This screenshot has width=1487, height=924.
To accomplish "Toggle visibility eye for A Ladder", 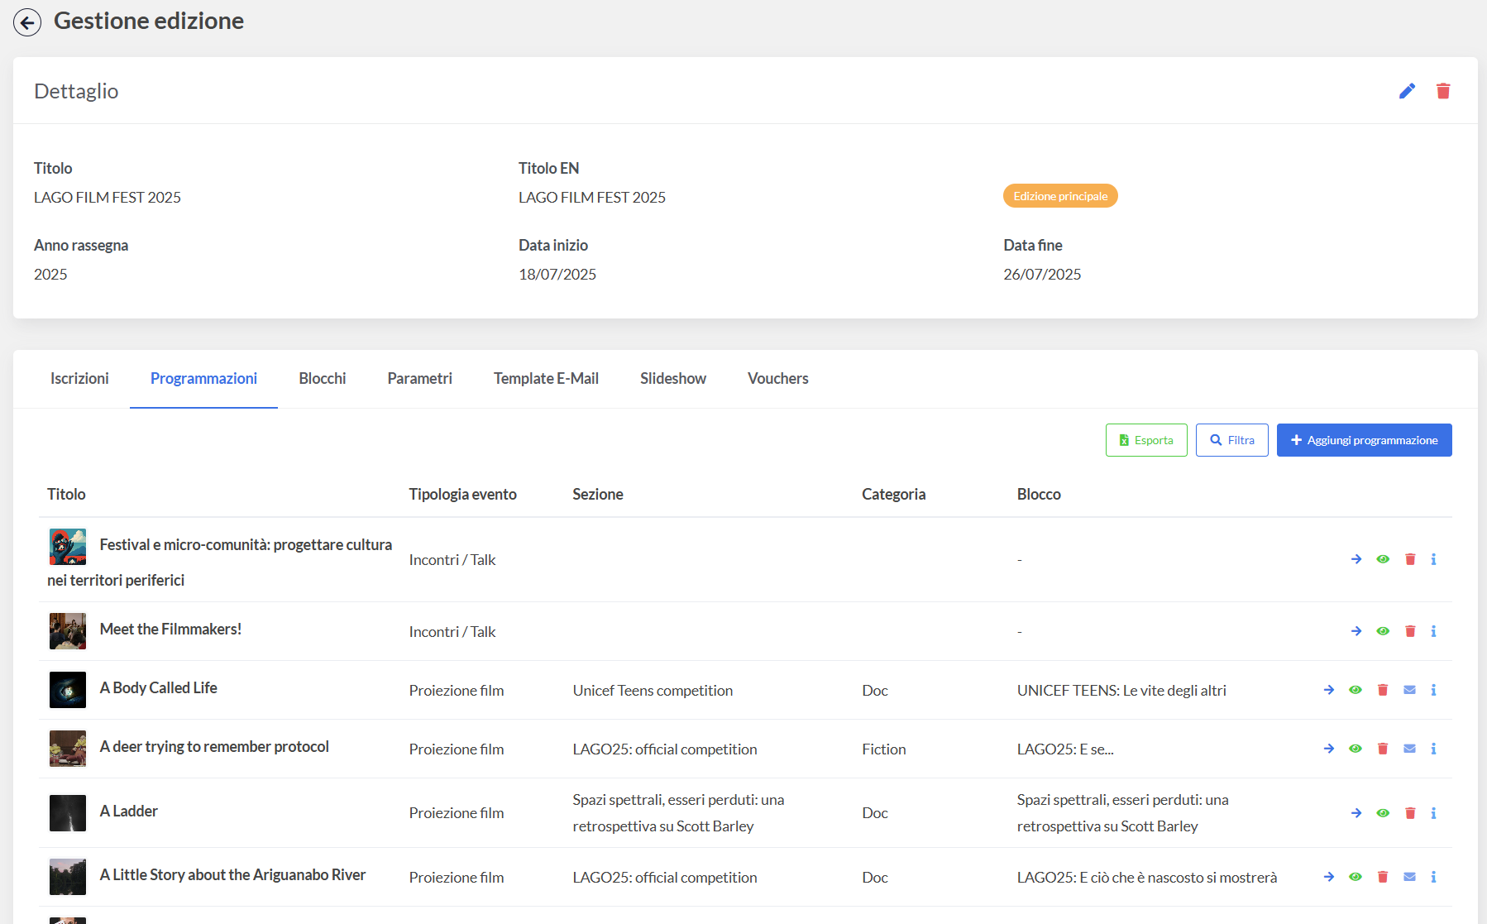I will click(1383, 813).
